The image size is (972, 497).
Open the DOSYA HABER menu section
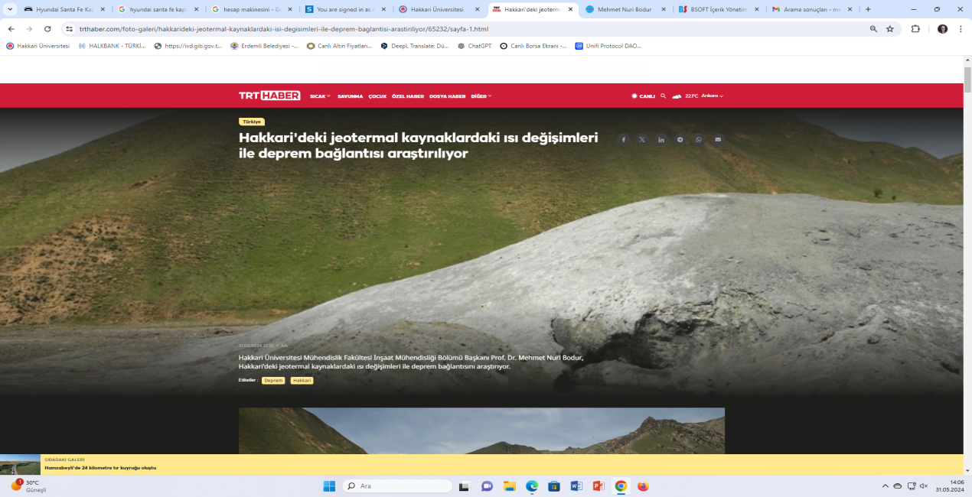[447, 96]
